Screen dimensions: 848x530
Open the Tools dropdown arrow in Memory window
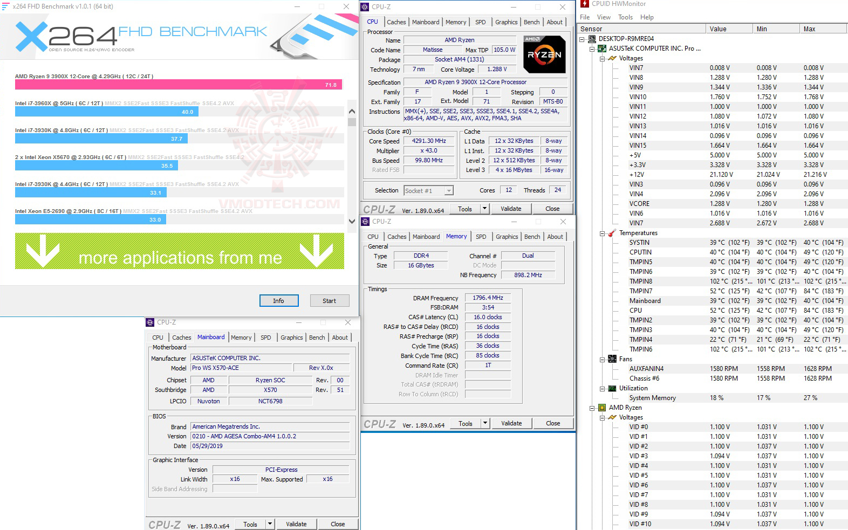pos(485,423)
